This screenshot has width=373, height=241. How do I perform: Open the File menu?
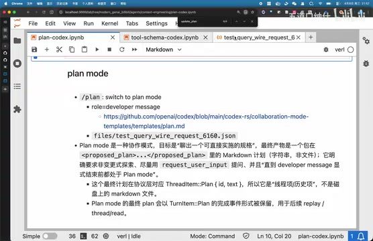tap(33, 23)
